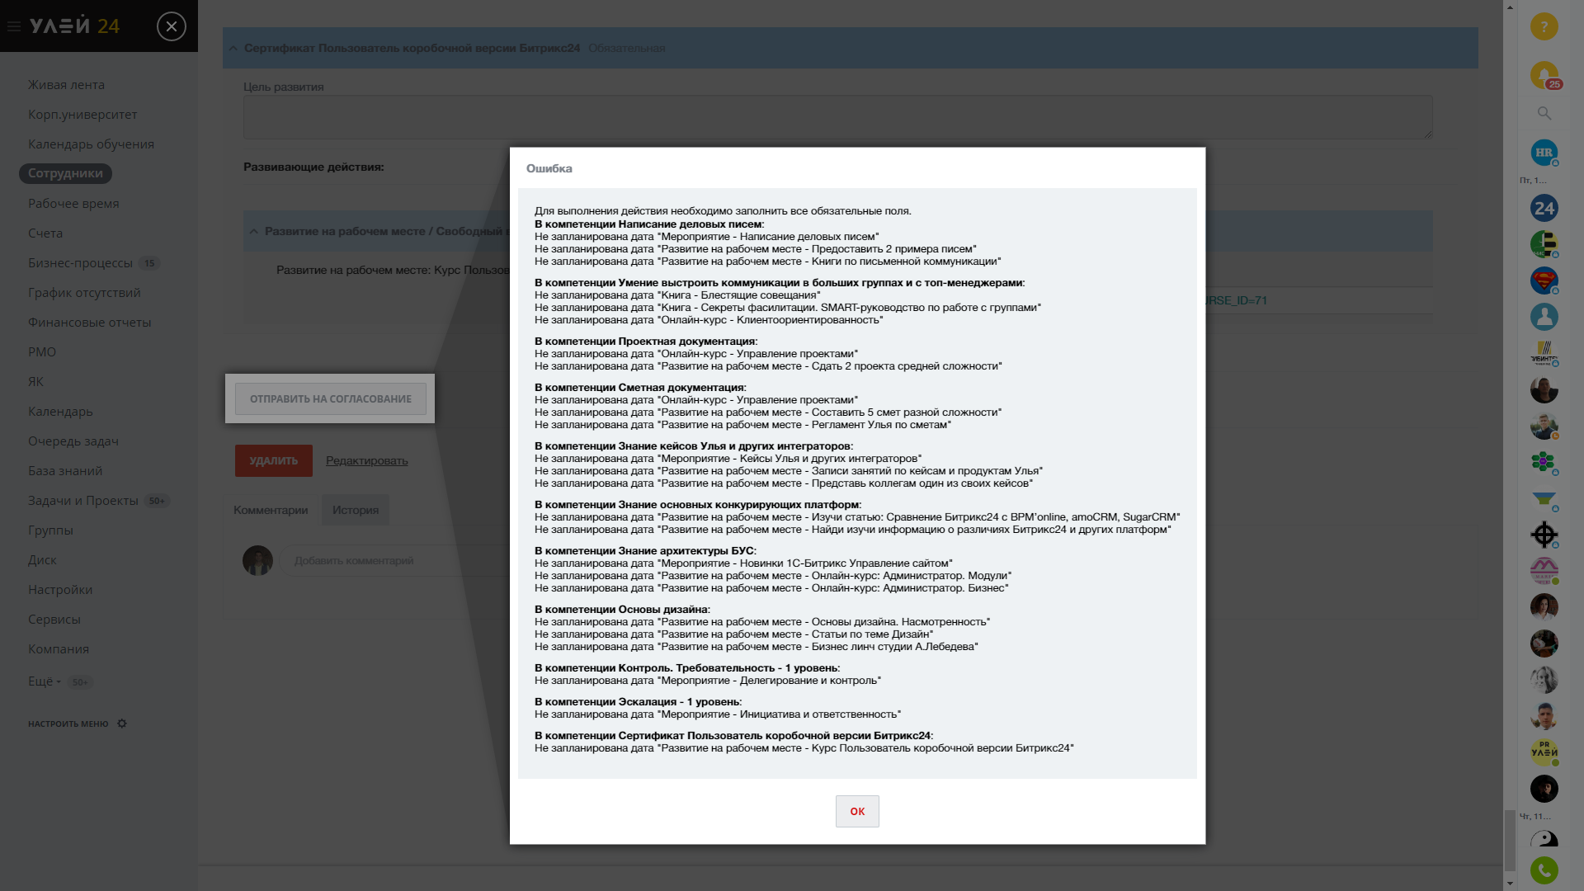Open the pink wave logo chat avatar
Image resolution: width=1584 pixels, height=891 pixels.
(x=1544, y=571)
